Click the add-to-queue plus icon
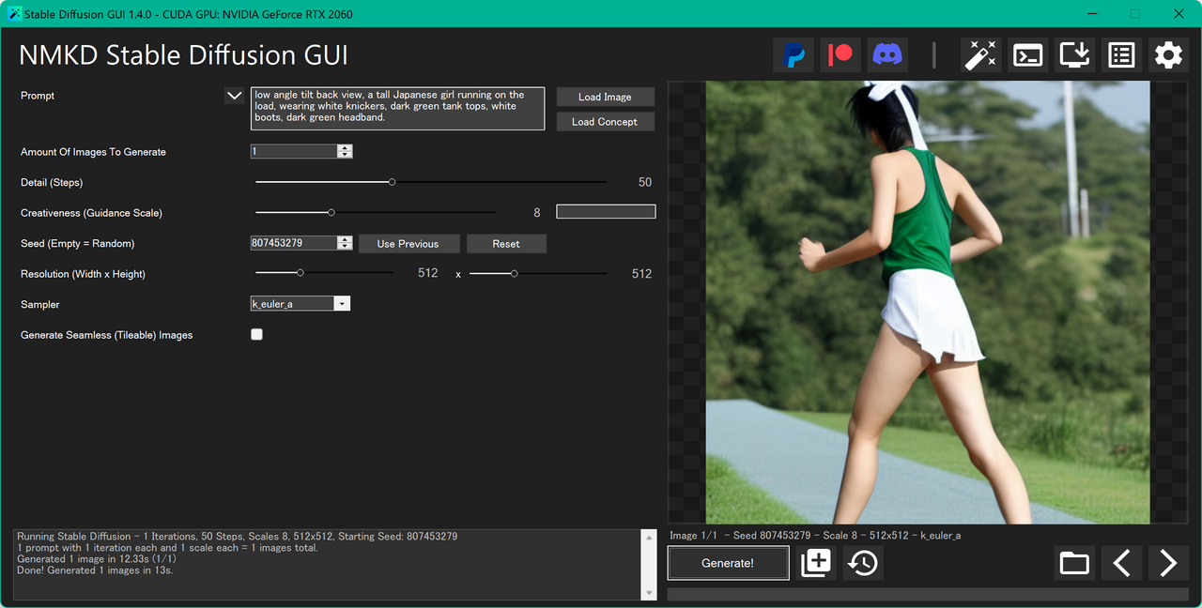Viewport: 1202px width, 608px height. coord(816,563)
